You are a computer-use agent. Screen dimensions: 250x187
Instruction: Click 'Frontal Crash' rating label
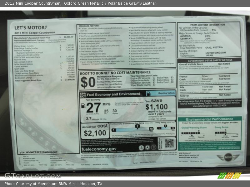183,78
